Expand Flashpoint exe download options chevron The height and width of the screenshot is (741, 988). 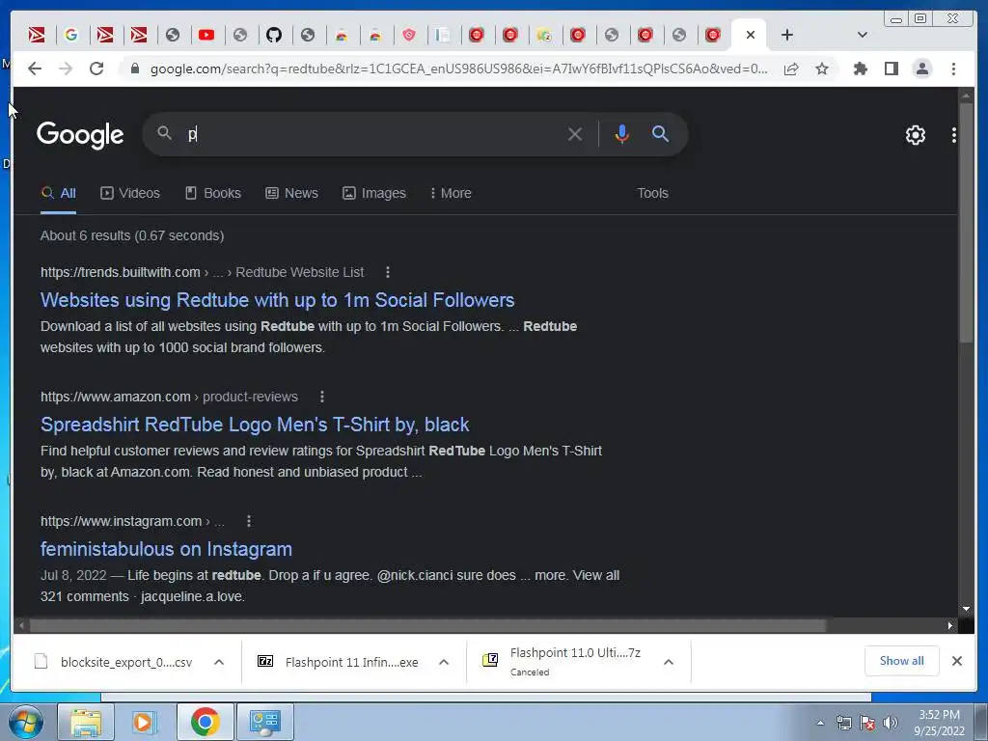pos(444,662)
